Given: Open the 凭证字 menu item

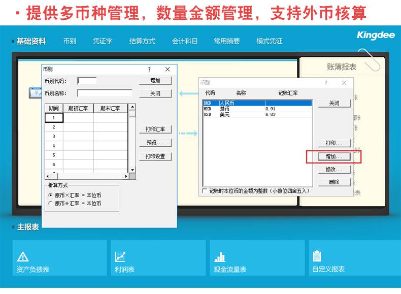Looking at the screenshot, I should click(x=103, y=41).
